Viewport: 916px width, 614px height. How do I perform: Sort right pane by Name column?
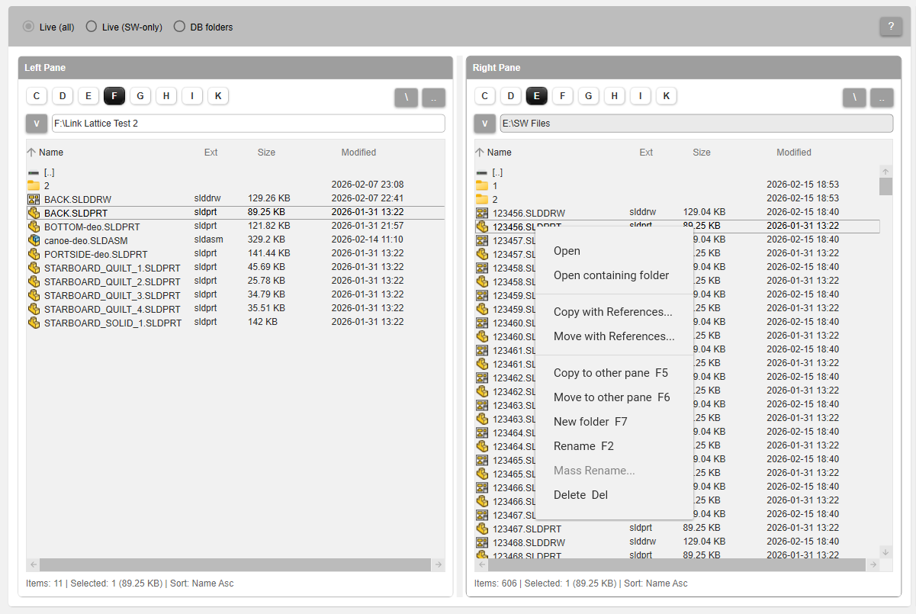[500, 153]
